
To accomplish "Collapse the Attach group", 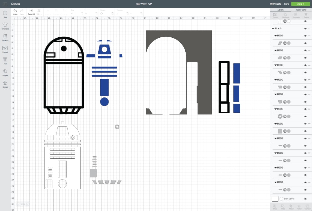I will click(x=273, y=28).
